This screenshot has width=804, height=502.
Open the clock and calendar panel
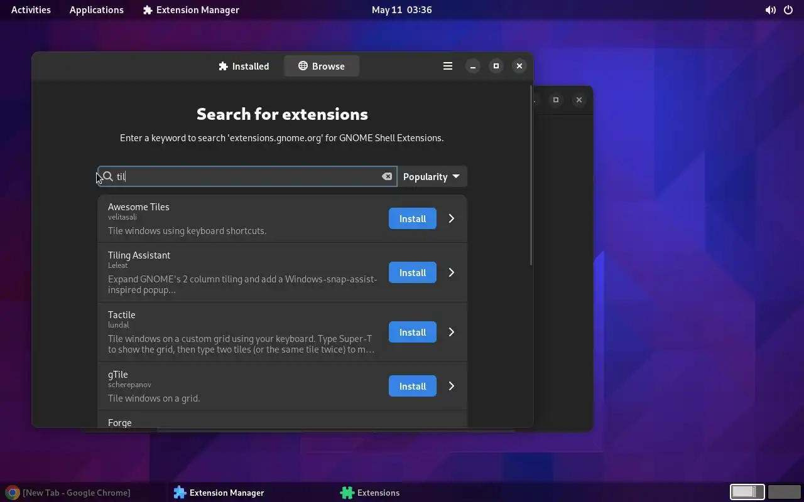tap(401, 10)
